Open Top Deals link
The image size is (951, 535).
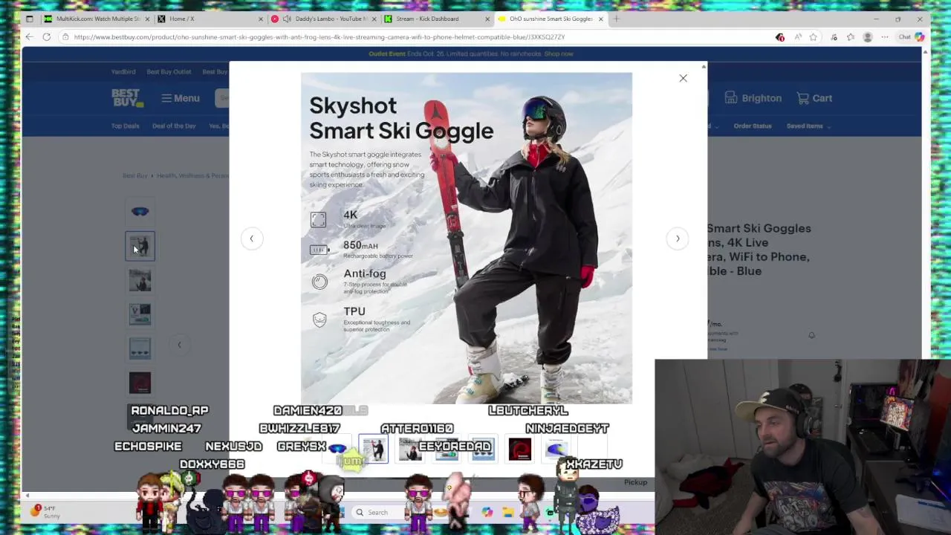[125, 126]
